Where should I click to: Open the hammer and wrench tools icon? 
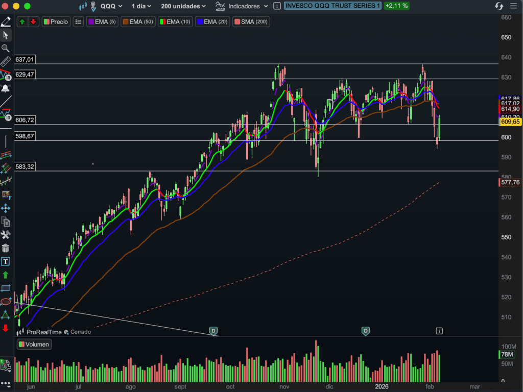click(6, 235)
